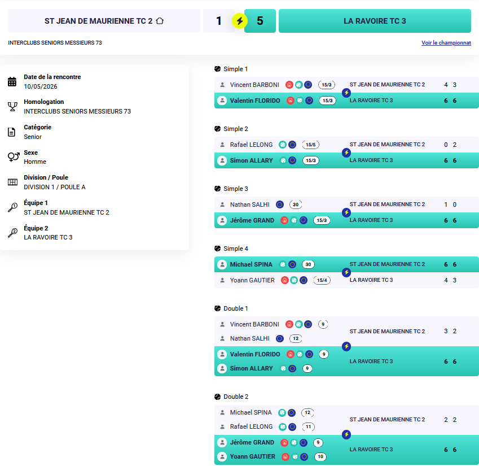This screenshot has height=466, width=479.
Task: Select Jérôme GRAND in Simple 3
Action: coord(252,220)
